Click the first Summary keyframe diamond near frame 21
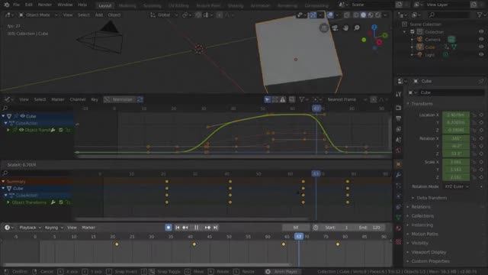The height and width of the screenshot is (275, 488). point(167,181)
